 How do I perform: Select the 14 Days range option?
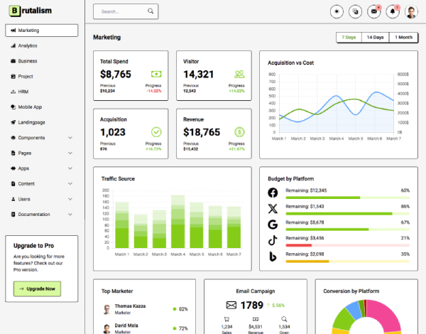click(x=375, y=37)
